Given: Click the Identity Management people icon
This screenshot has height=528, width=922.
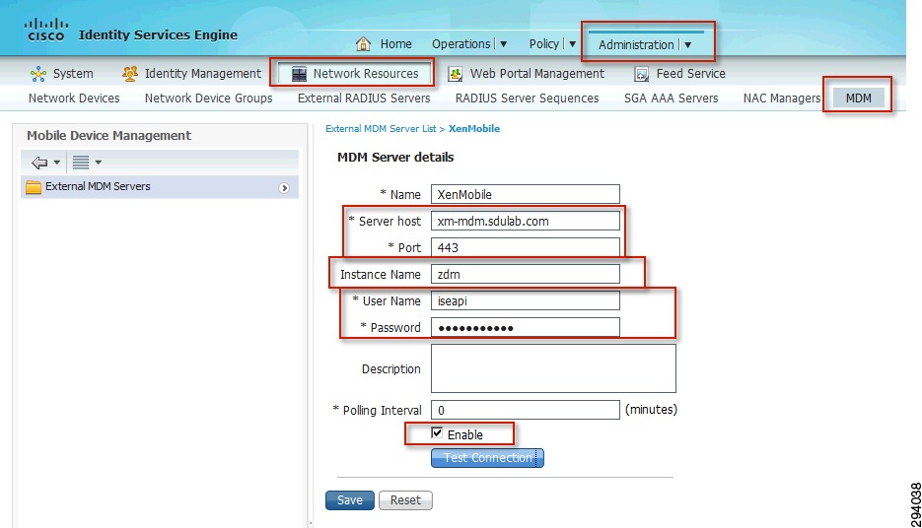Looking at the screenshot, I should pyautogui.click(x=129, y=74).
